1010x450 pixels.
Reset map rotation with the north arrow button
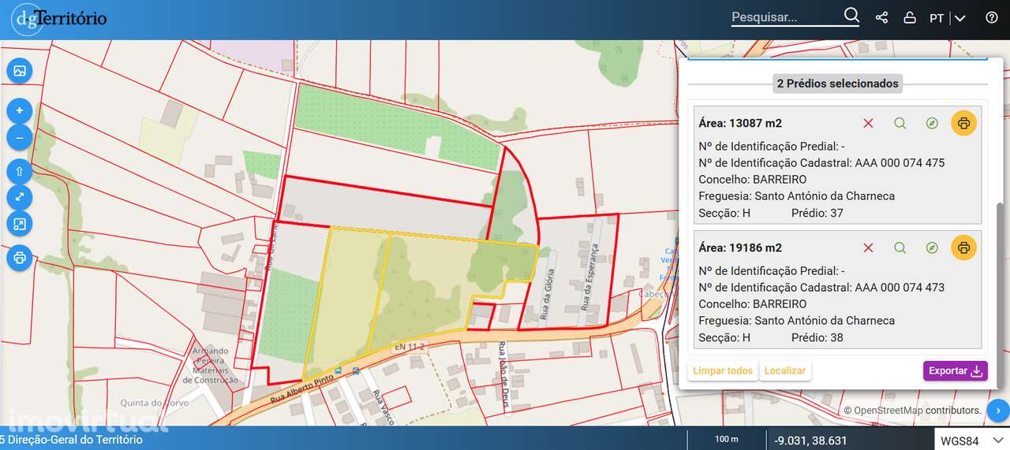tap(20, 171)
